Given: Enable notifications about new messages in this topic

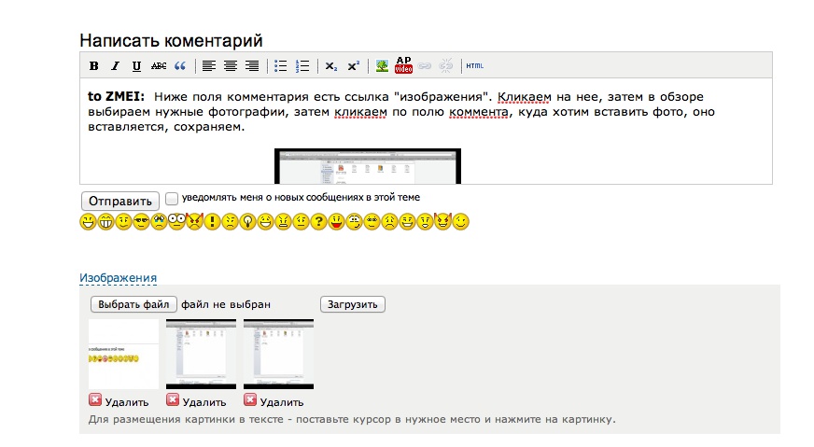Looking at the screenshot, I should (x=172, y=198).
